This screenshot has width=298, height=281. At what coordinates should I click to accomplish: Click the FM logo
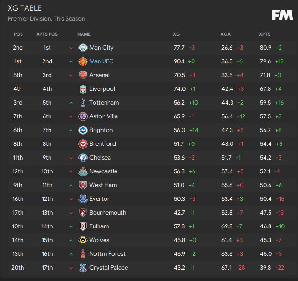pyautogui.click(x=282, y=15)
